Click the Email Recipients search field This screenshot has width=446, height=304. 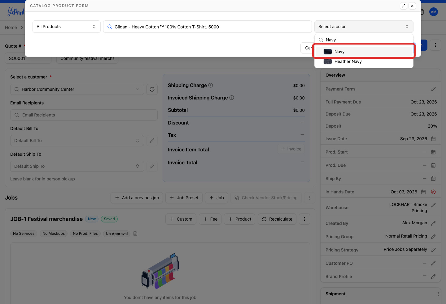pyautogui.click(x=84, y=115)
